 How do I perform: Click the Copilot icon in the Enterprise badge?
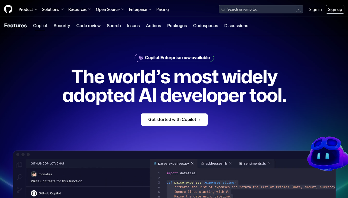tap(141, 58)
